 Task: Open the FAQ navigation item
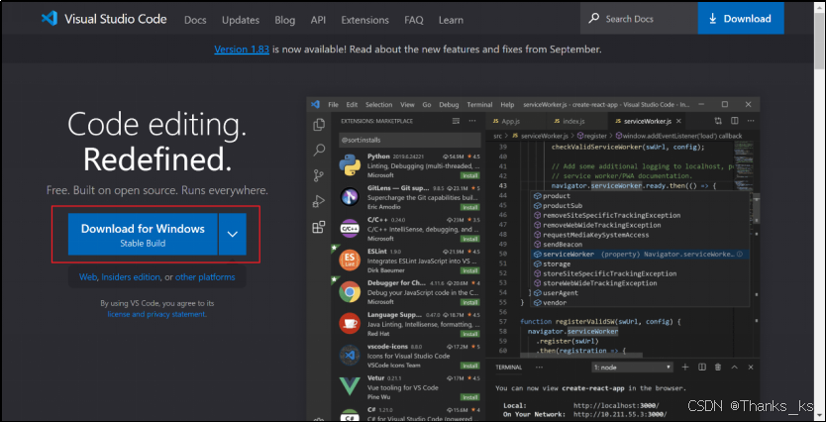point(414,20)
